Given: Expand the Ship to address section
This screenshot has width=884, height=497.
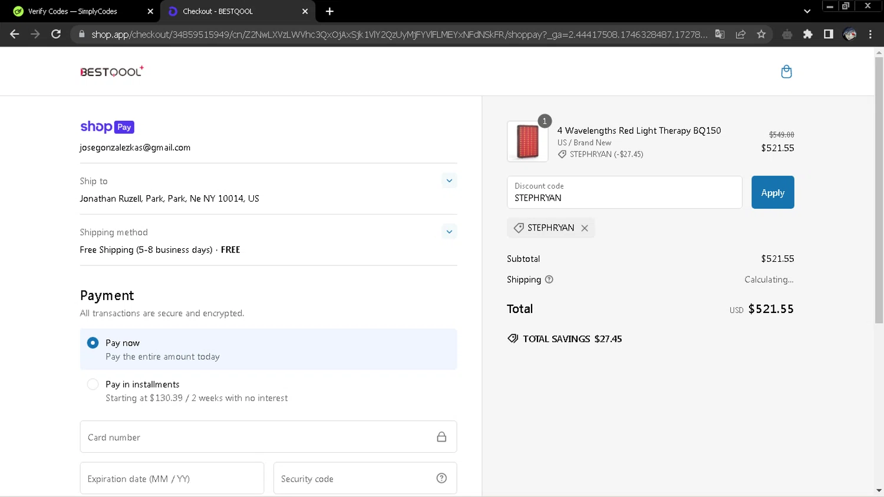Looking at the screenshot, I should pos(449,180).
